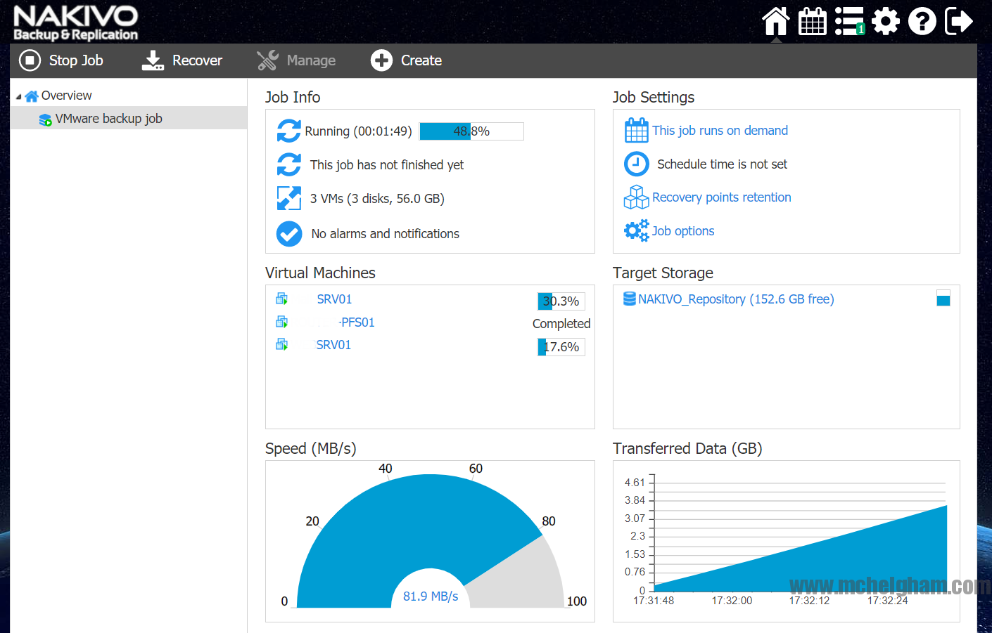Click the VMware backup job icon
Screen dimensions: 992x633
(x=45, y=119)
